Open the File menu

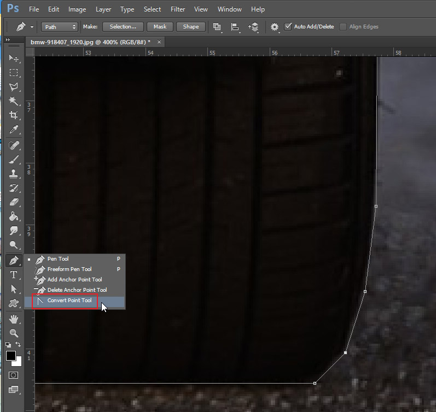34,9
